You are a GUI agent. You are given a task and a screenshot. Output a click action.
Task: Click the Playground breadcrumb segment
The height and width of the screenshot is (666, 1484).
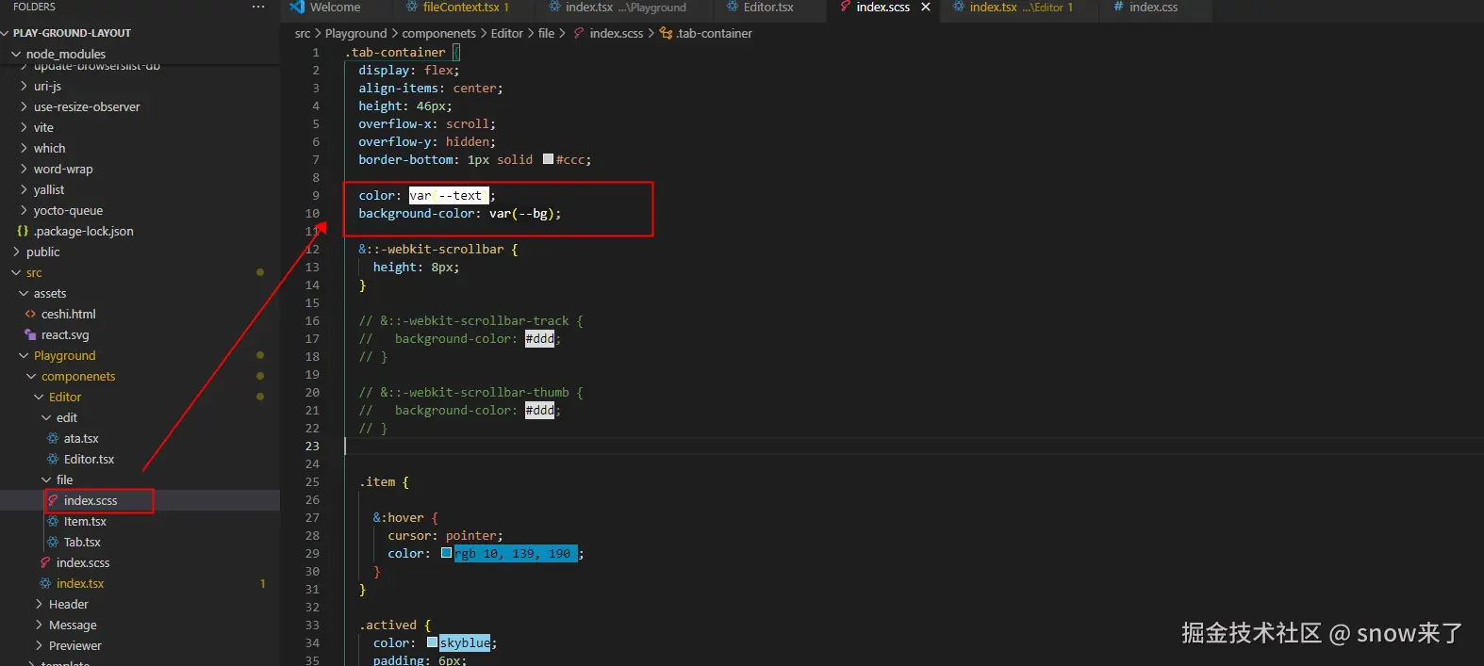pyautogui.click(x=355, y=33)
